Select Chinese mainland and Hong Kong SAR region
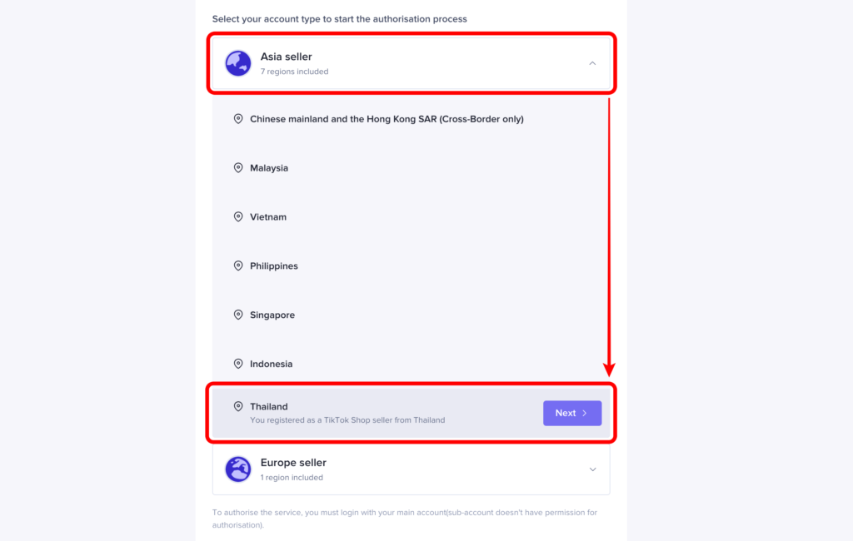 point(387,119)
